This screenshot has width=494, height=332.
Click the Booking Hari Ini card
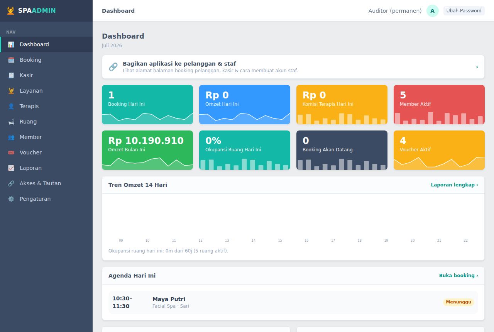147,105
